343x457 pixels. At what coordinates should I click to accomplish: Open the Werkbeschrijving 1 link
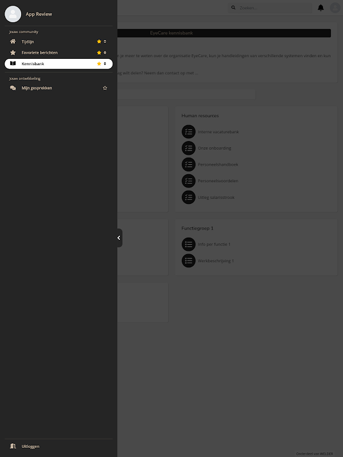click(216, 261)
